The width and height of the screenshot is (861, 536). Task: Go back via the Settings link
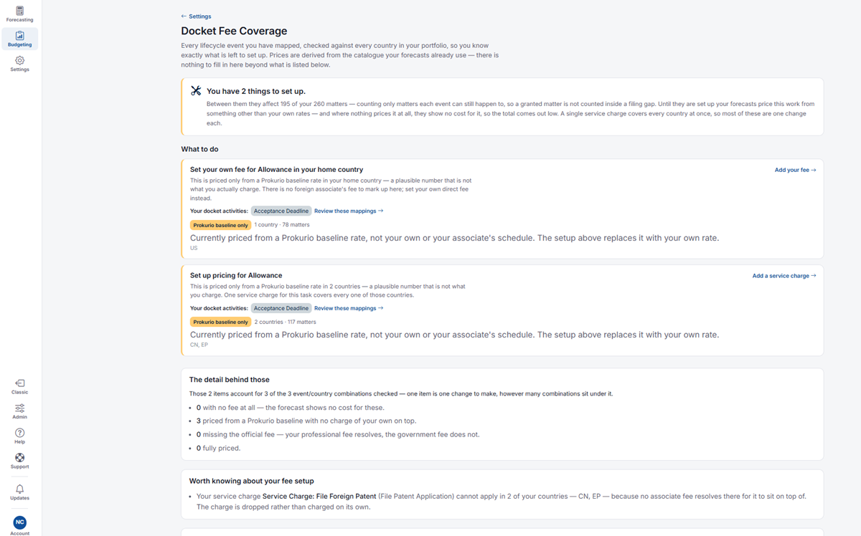[x=196, y=16]
